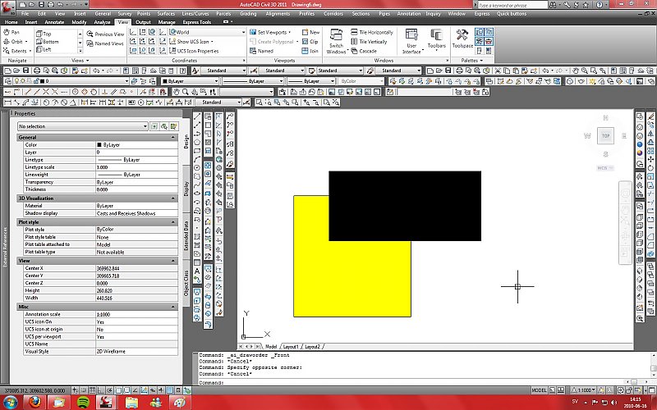This screenshot has height=410, width=657.
Task: Toggle PICKADD value icon in Properties
Action: (x=154, y=126)
